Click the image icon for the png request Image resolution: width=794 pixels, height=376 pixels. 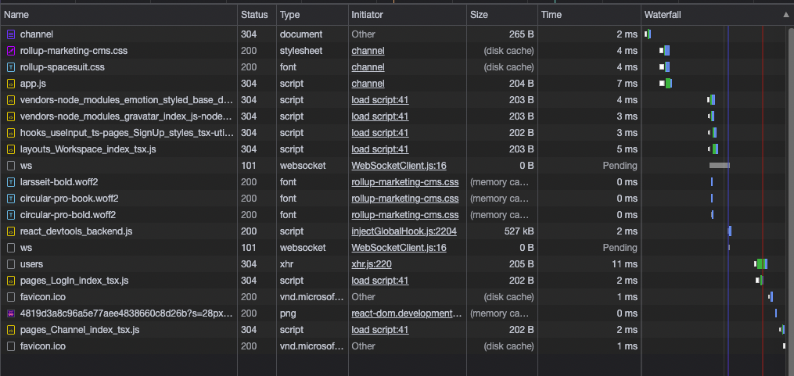coord(11,313)
